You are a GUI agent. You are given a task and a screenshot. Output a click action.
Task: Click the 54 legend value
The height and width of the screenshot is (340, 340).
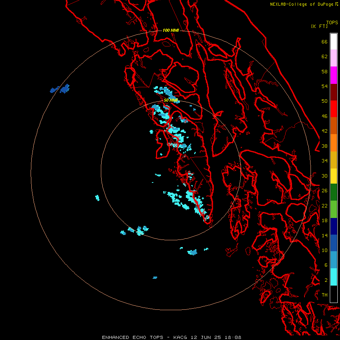coord(325,86)
